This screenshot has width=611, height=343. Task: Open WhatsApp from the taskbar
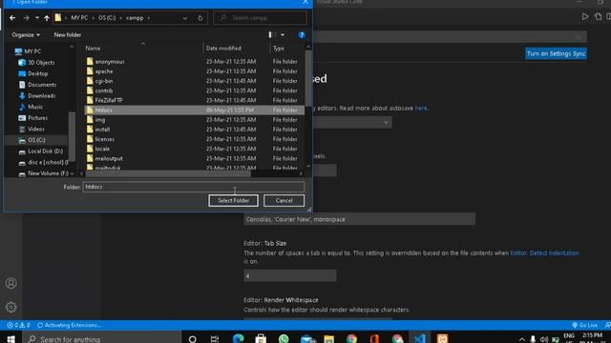[284, 339]
